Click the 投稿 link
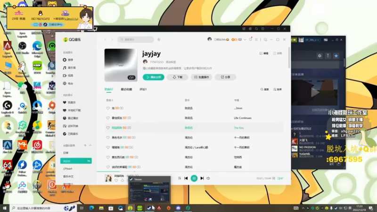This screenshot has width=377, height=212. tap(277, 53)
